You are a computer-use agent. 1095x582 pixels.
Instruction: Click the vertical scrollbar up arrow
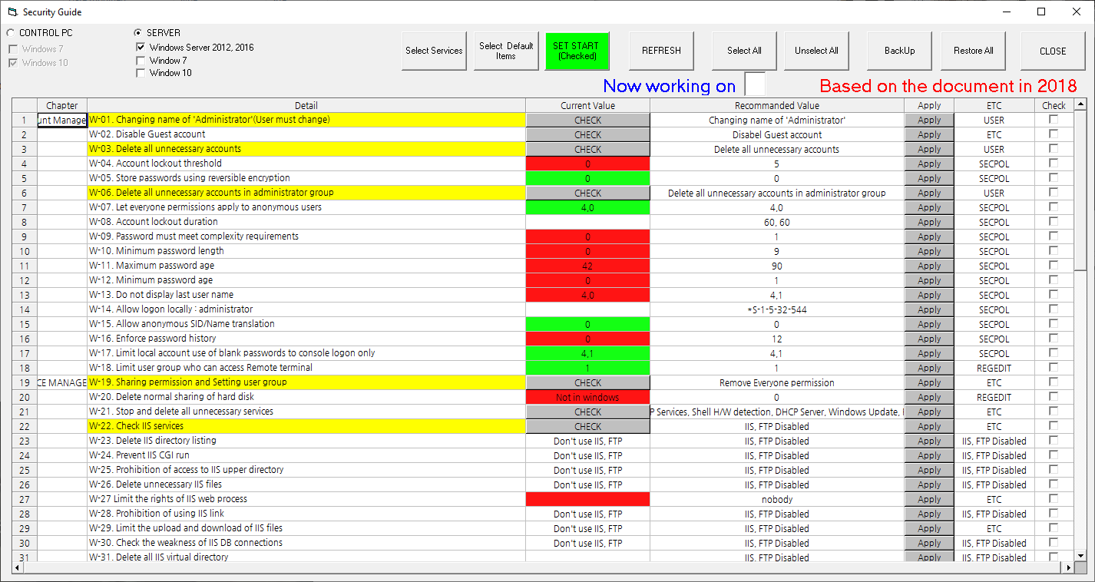[x=1080, y=104]
